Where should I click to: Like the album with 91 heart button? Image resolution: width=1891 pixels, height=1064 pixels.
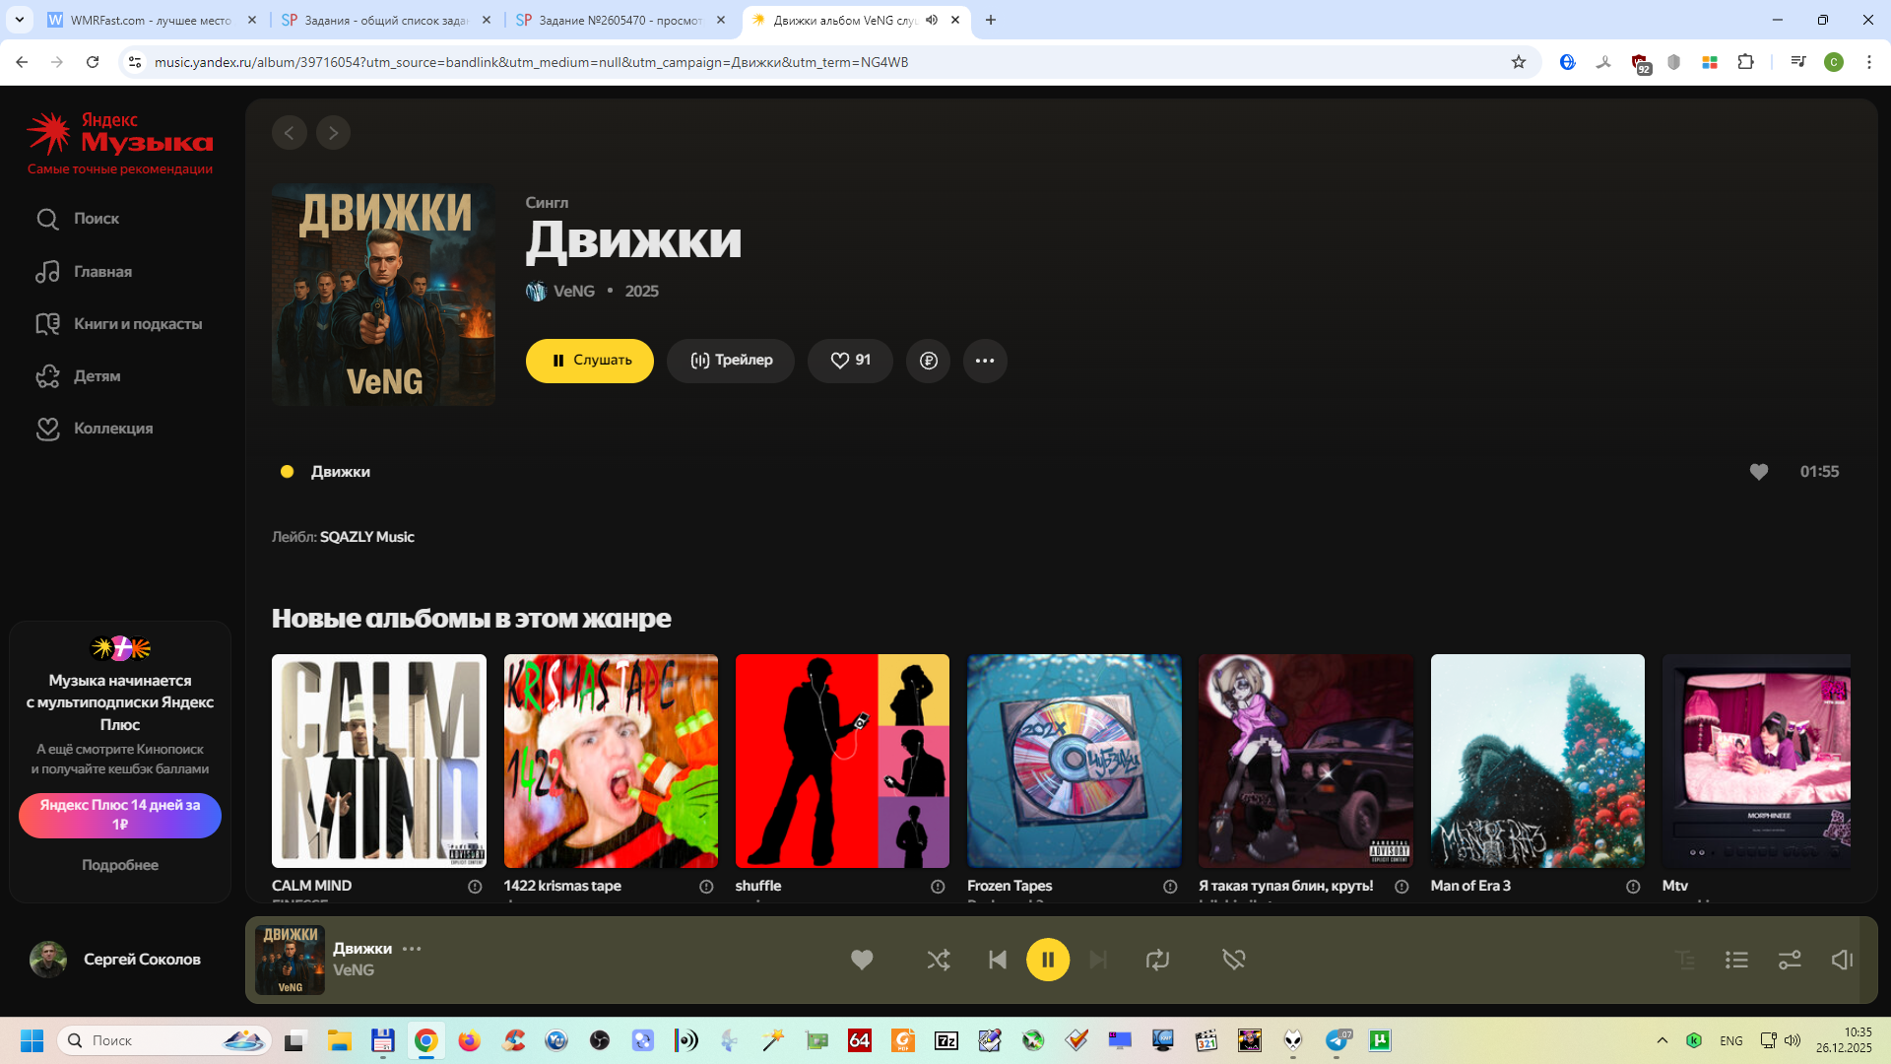(850, 361)
